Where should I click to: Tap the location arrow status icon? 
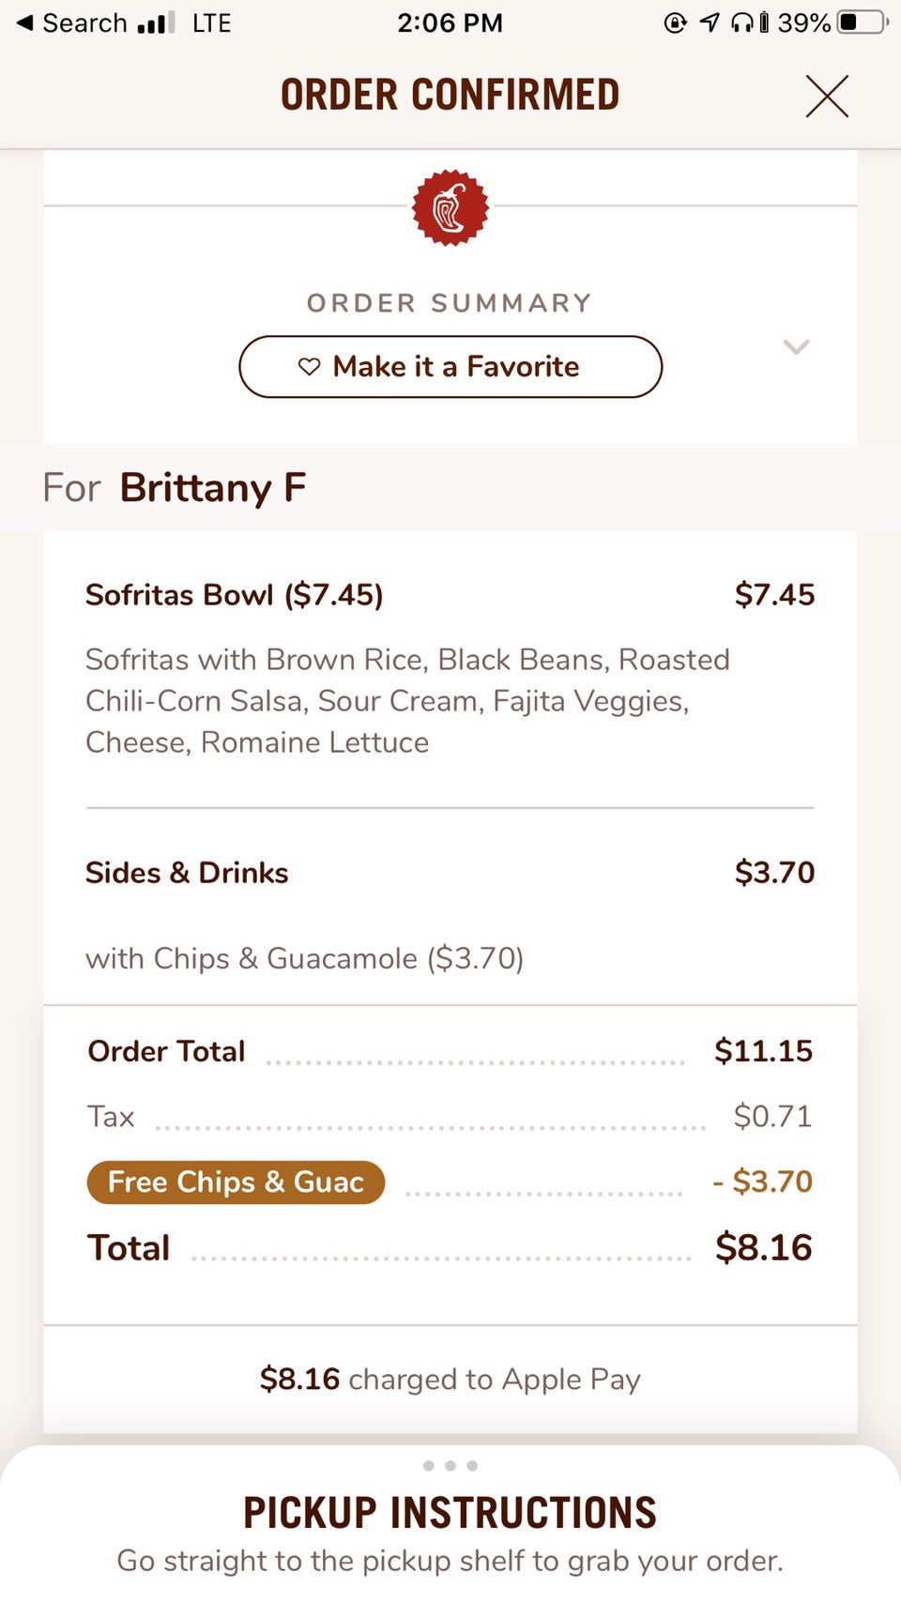[x=710, y=23]
